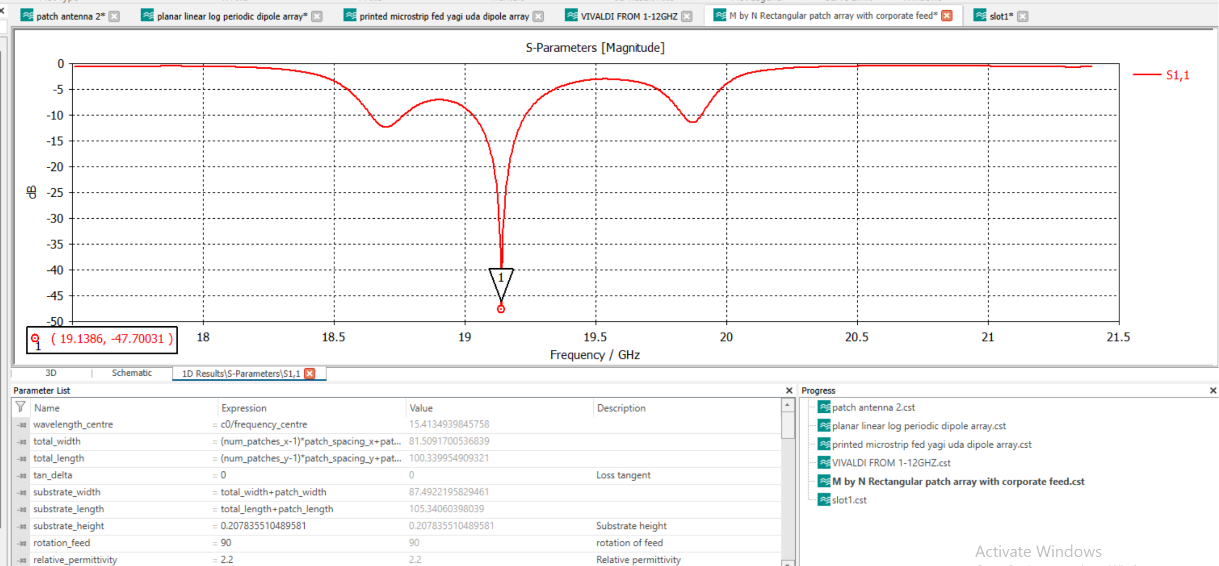Edit the substrate_height expression field
The image size is (1219, 566).
pyautogui.click(x=309, y=526)
